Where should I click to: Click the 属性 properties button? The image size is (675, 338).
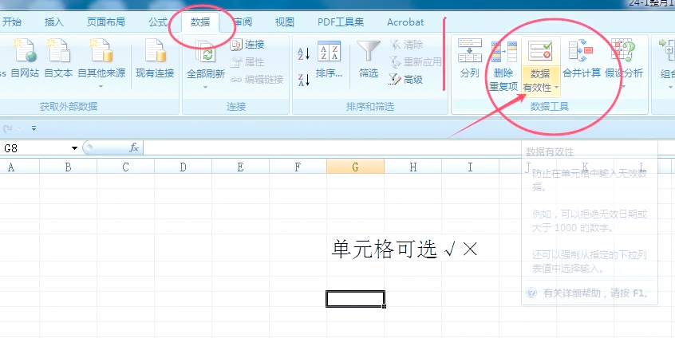tap(247, 62)
